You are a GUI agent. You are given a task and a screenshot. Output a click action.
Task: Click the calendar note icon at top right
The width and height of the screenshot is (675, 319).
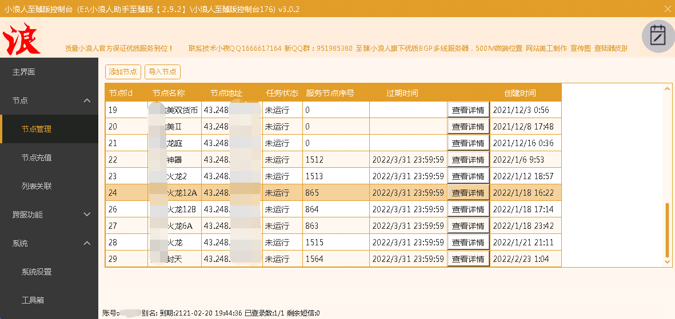coord(658,35)
